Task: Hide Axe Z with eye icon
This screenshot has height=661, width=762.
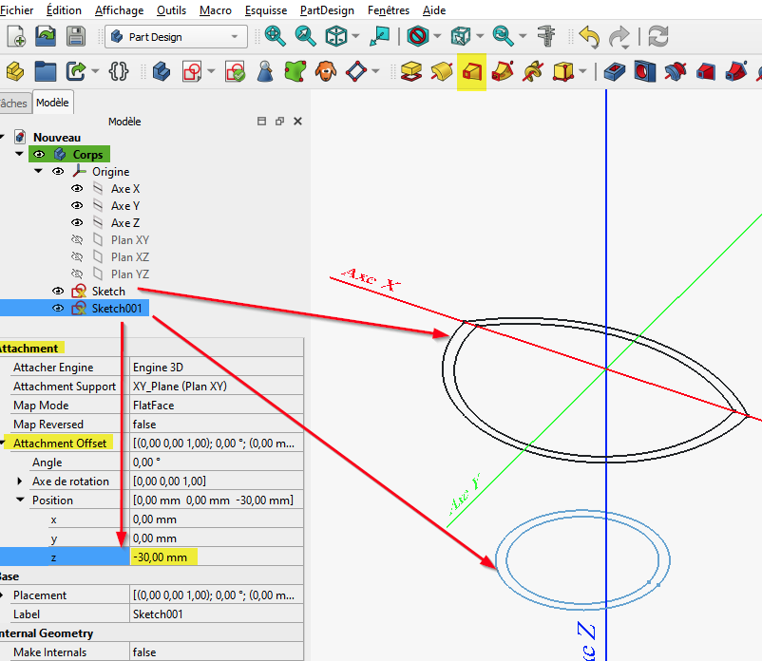Action: [x=77, y=222]
